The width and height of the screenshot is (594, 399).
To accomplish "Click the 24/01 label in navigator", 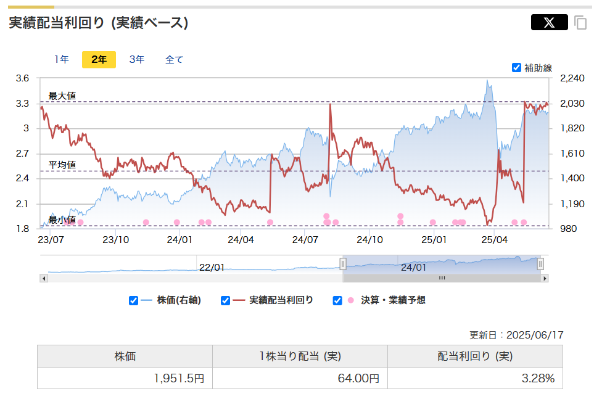I will [x=413, y=268].
